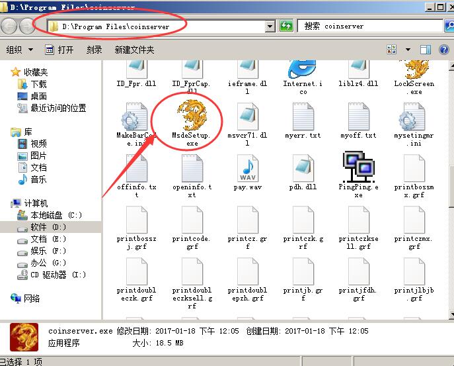Expand the address bar history dropdown
Screen dimensions: 454x366
(270, 26)
